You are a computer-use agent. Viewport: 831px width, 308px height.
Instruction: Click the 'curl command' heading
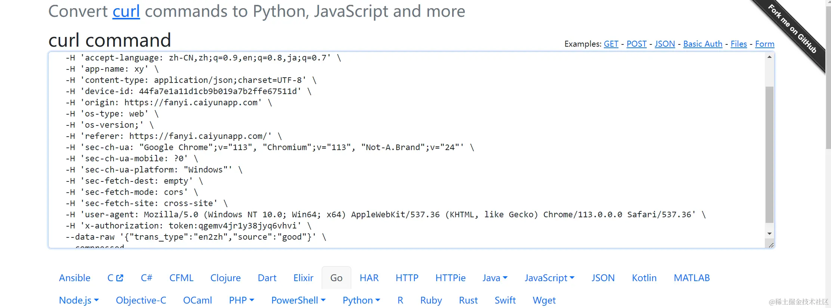coord(110,40)
